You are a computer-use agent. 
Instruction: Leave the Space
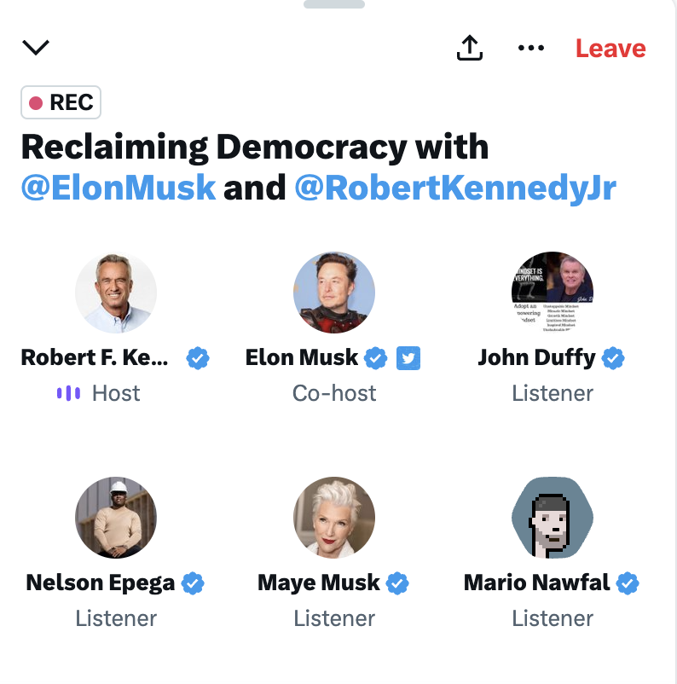click(610, 49)
